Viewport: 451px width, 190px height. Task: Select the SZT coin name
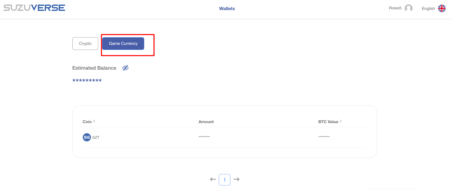96,138
